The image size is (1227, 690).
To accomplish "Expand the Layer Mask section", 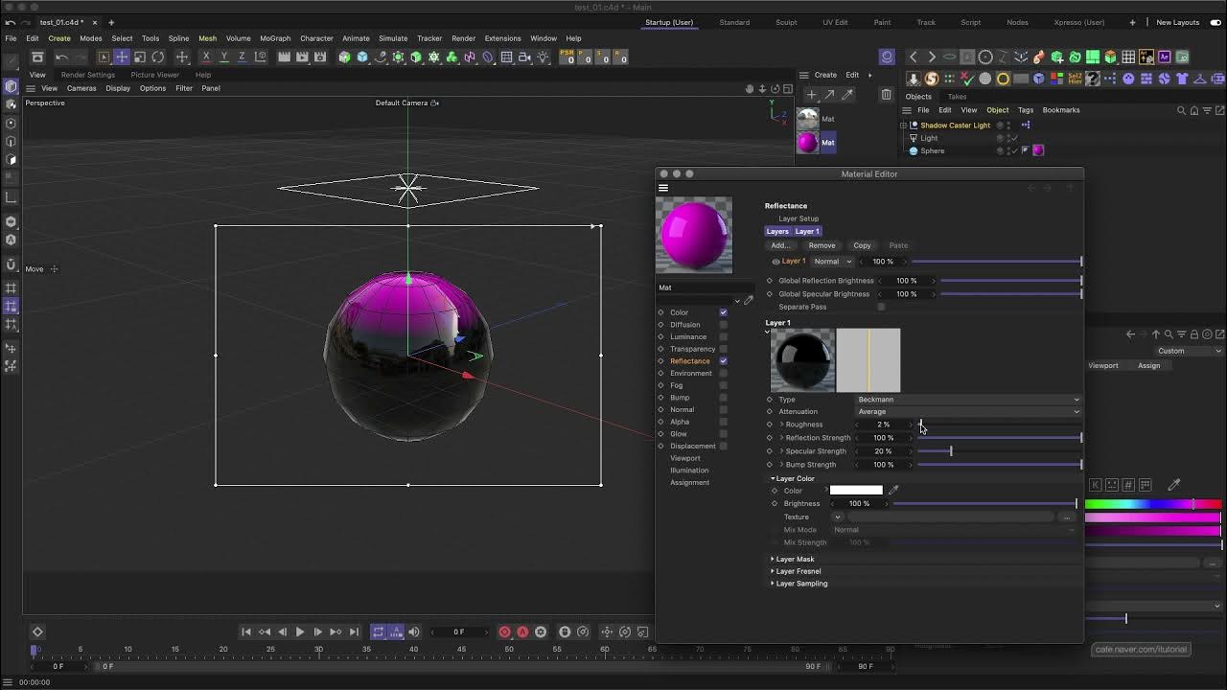I will [773, 559].
